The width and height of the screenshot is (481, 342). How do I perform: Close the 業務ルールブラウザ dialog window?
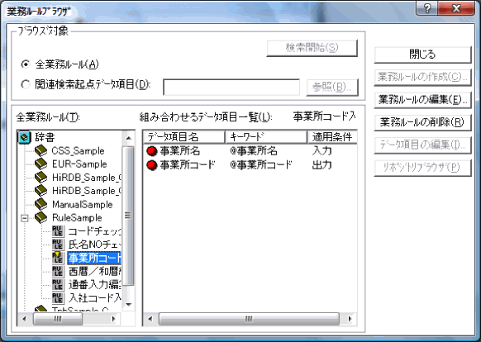click(x=456, y=8)
